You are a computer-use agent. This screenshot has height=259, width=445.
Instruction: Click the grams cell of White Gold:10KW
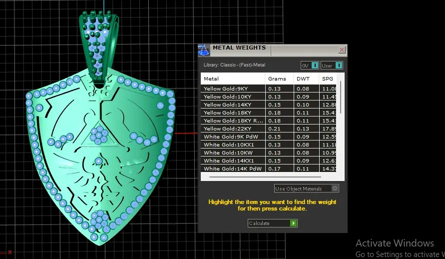tap(280, 152)
